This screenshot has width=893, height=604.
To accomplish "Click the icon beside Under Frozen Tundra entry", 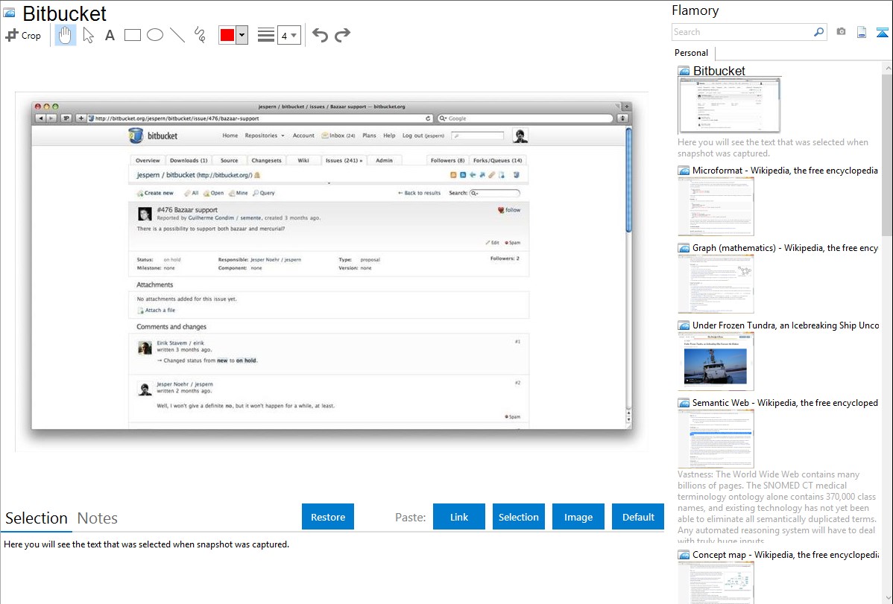I will [x=684, y=325].
